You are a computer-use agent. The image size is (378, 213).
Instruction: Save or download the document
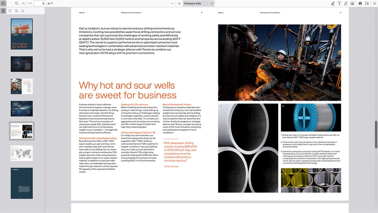click(367, 3)
